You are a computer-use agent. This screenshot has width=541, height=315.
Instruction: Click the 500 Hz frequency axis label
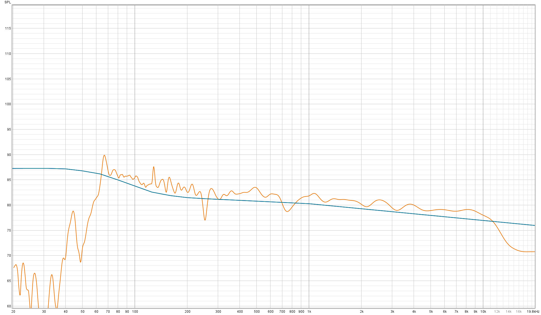coord(257,312)
